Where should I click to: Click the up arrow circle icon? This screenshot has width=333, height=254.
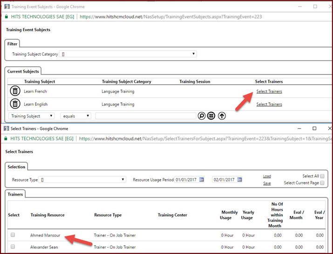point(222,116)
